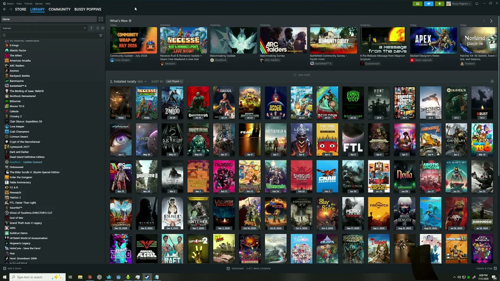
Task: Open the FTL game cover
Action: pyautogui.click(x=353, y=140)
